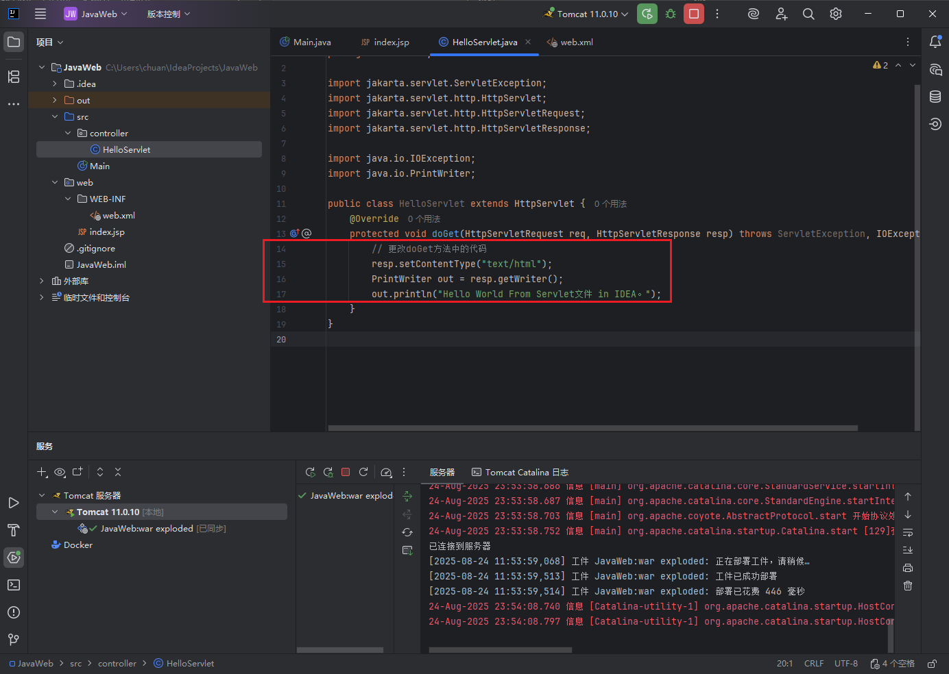Open the Problems tool window
This screenshot has height=674, width=949.
(x=14, y=612)
